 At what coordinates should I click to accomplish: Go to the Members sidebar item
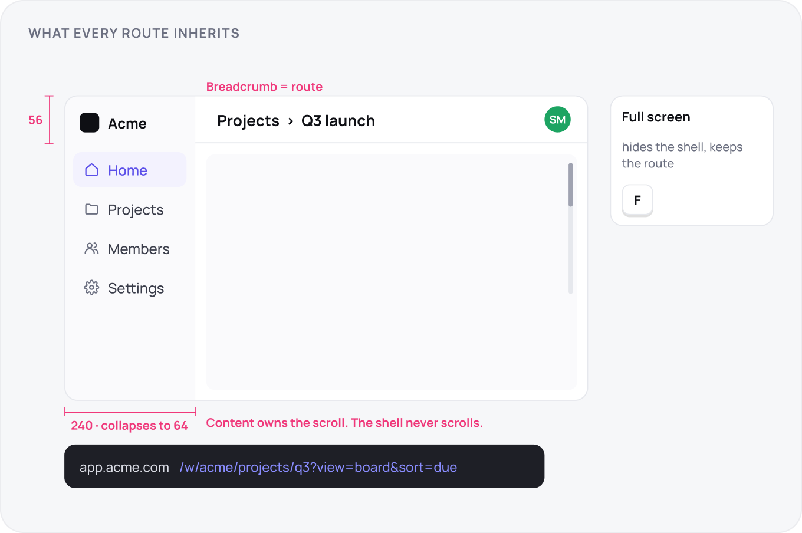130,249
